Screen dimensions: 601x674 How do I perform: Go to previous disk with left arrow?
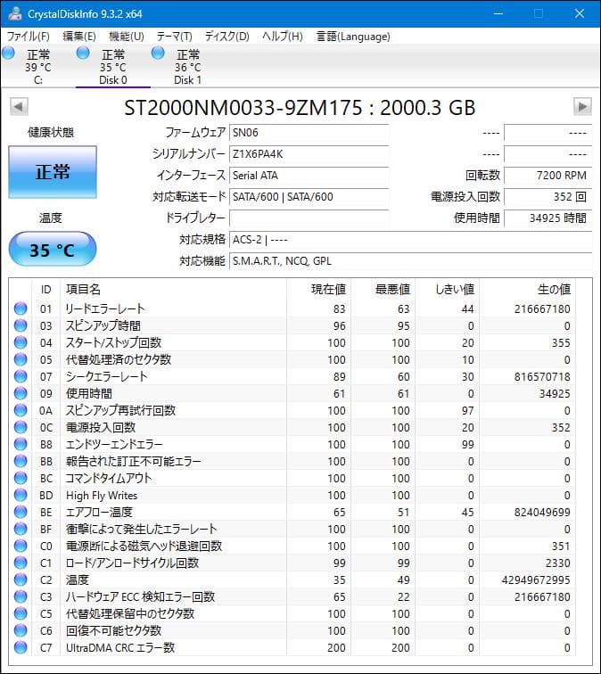[19, 107]
